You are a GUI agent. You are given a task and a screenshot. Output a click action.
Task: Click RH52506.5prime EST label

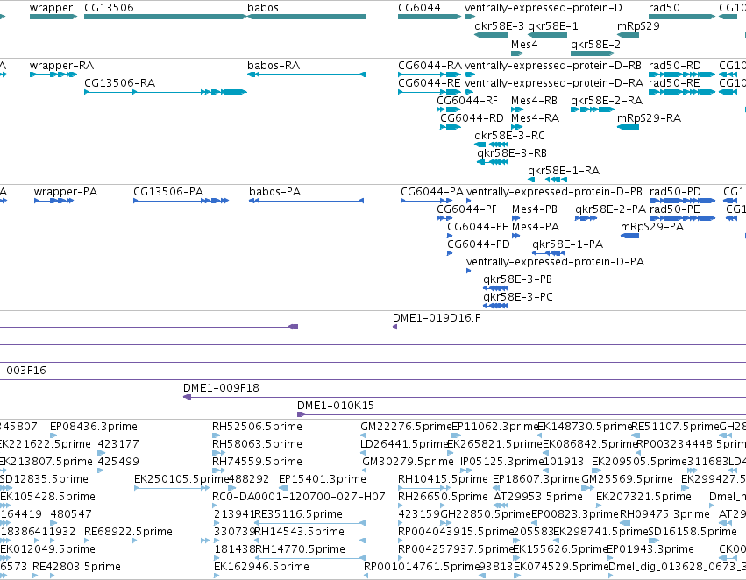pos(258,427)
